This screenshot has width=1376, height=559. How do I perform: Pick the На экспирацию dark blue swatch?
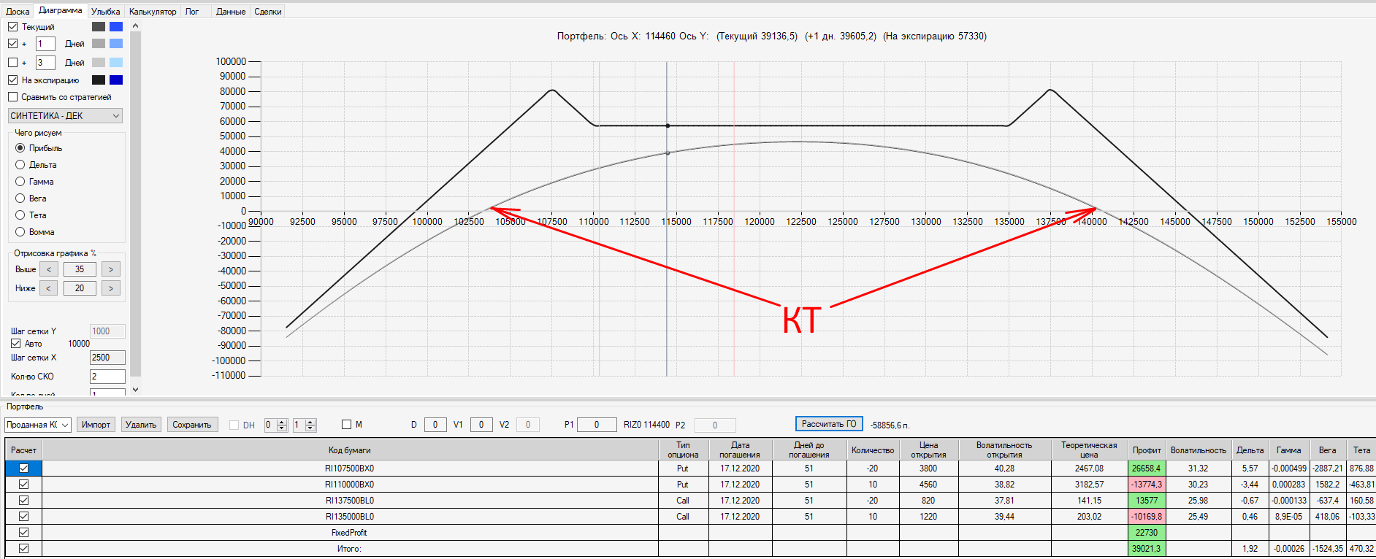click(x=116, y=80)
